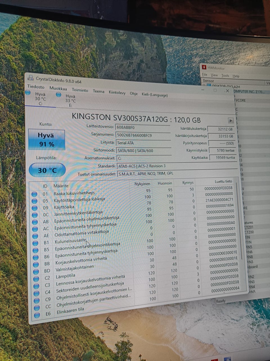This screenshot has width=270, height=361.
Task: Click the blue health orb for drive C:
Action: click(x=28, y=93)
